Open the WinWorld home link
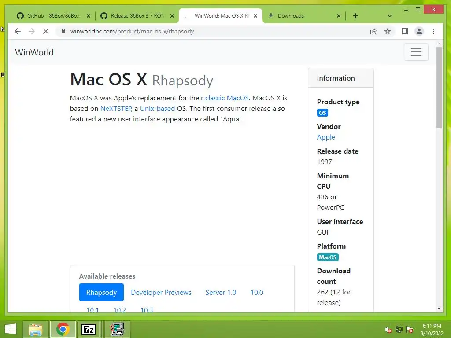Viewport: 451px width, 338px height. (x=34, y=52)
